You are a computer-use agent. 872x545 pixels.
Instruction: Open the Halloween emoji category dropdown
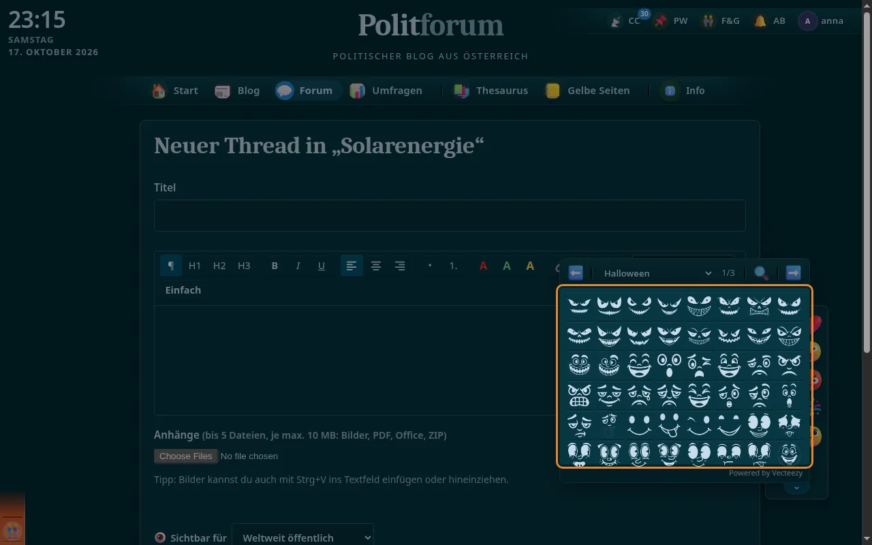pyautogui.click(x=657, y=273)
